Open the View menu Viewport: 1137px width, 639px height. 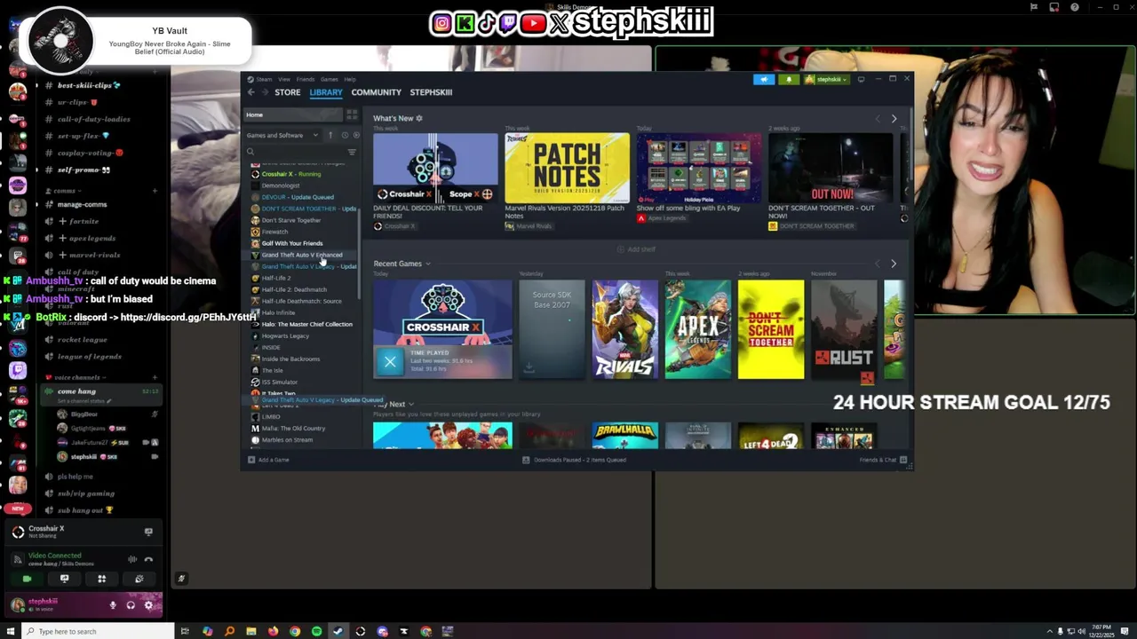click(285, 79)
